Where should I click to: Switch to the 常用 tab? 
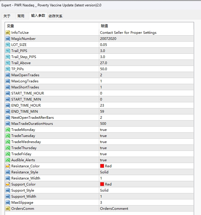(x=21, y=16)
